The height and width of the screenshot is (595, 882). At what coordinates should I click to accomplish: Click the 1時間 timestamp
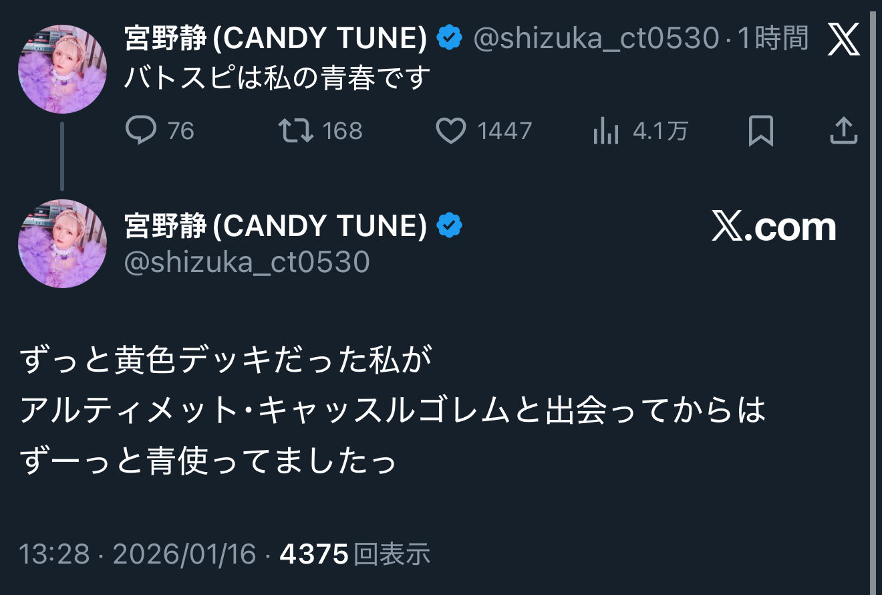click(773, 39)
